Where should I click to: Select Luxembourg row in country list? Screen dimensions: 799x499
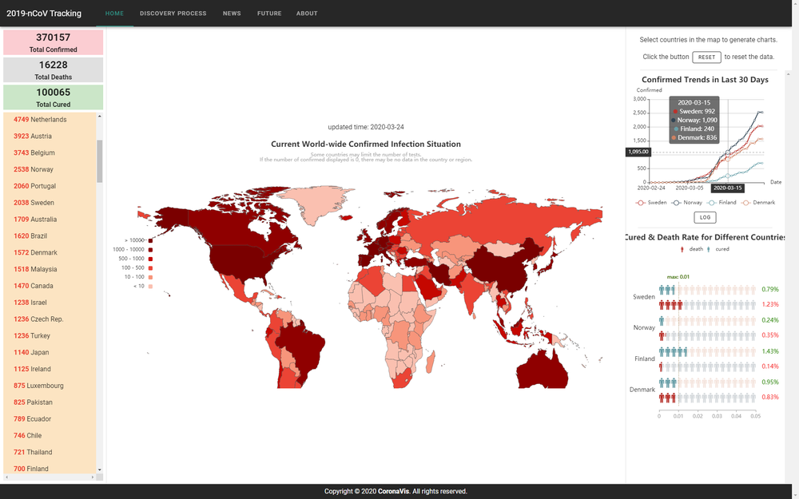[x=50, y=386]
